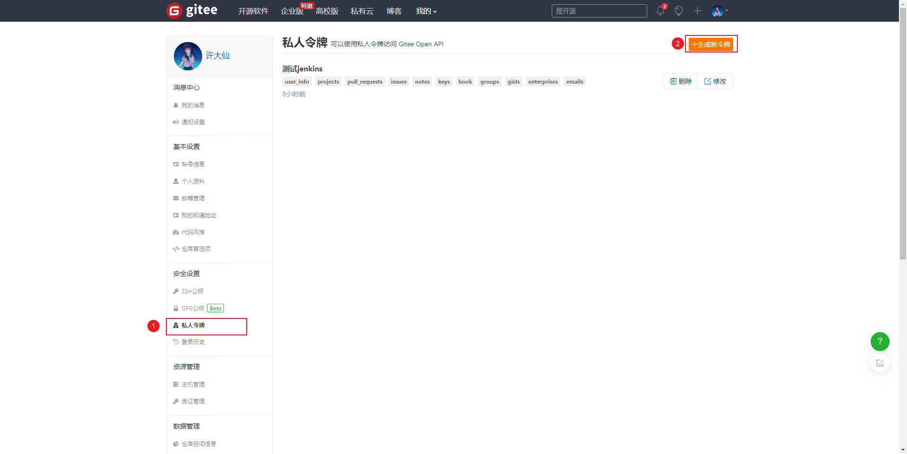The width and height of the screenshot is (907, 454).
Task: Focus the 搜开源 search field
Action: pos(599,11)
